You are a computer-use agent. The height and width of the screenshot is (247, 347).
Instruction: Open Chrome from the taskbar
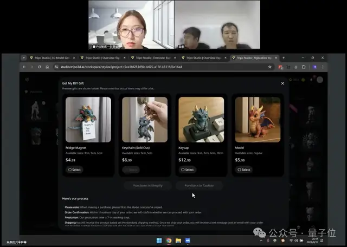[x=169, y=240]
